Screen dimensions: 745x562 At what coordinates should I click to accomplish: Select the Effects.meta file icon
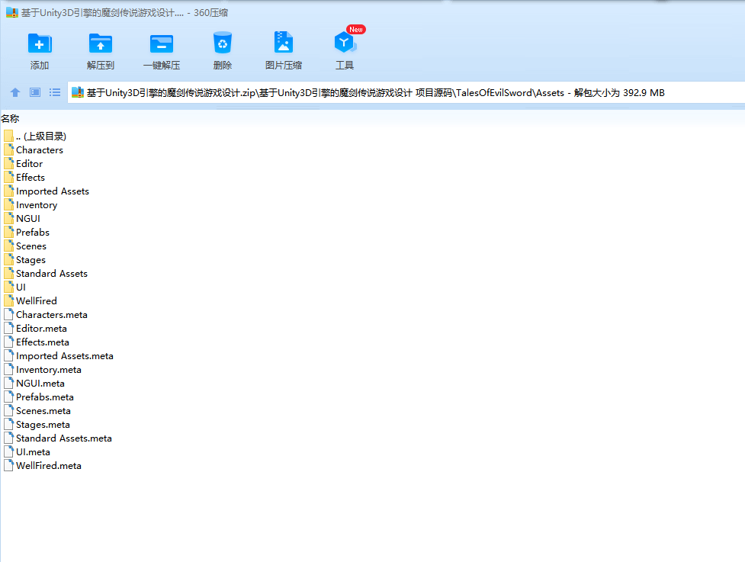[x=8, y=342]
